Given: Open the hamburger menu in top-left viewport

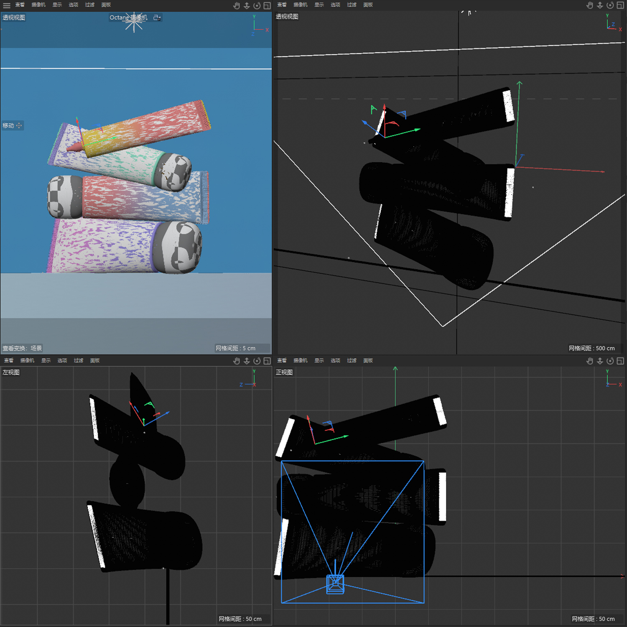Looking at the screenshot, I should point(7,5).
